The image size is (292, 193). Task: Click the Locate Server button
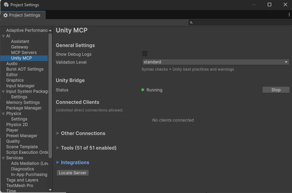coord(73,173)
